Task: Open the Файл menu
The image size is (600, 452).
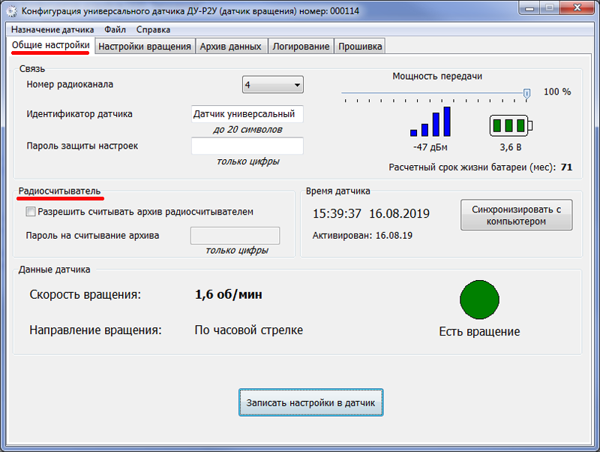Action: pyautogui.click(x=115, y=29)
